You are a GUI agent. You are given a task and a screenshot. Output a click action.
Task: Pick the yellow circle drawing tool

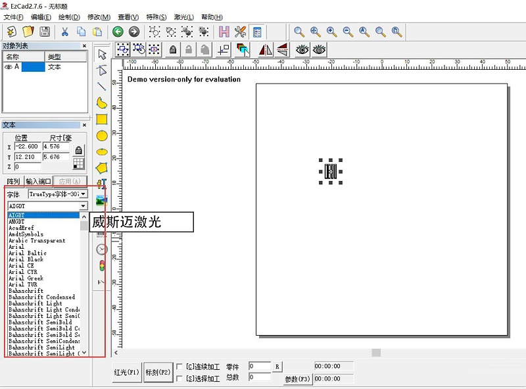[x=102, y=136]
